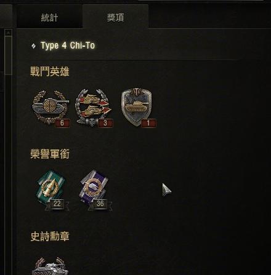271x275 pixels.
Task: Click the partially visible epic tank medal
Action: pos(51,266)
